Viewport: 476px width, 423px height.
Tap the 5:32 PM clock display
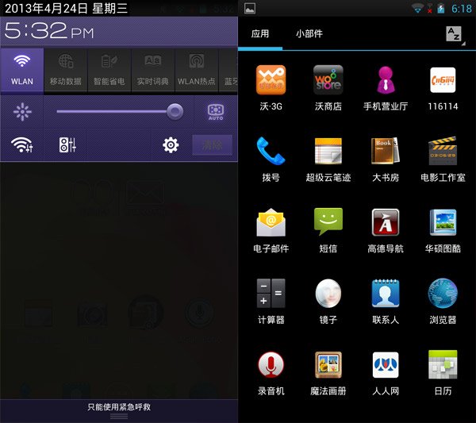click(49, 31)
